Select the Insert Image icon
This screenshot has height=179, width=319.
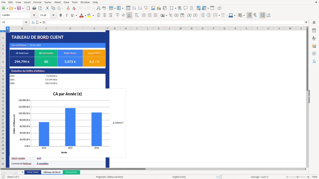pyautogui.click(x=153, y=8)
